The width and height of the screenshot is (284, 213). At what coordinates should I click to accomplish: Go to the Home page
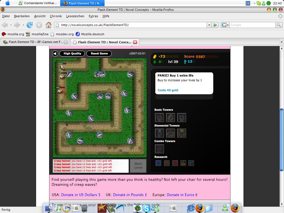[x=48, y=25]
